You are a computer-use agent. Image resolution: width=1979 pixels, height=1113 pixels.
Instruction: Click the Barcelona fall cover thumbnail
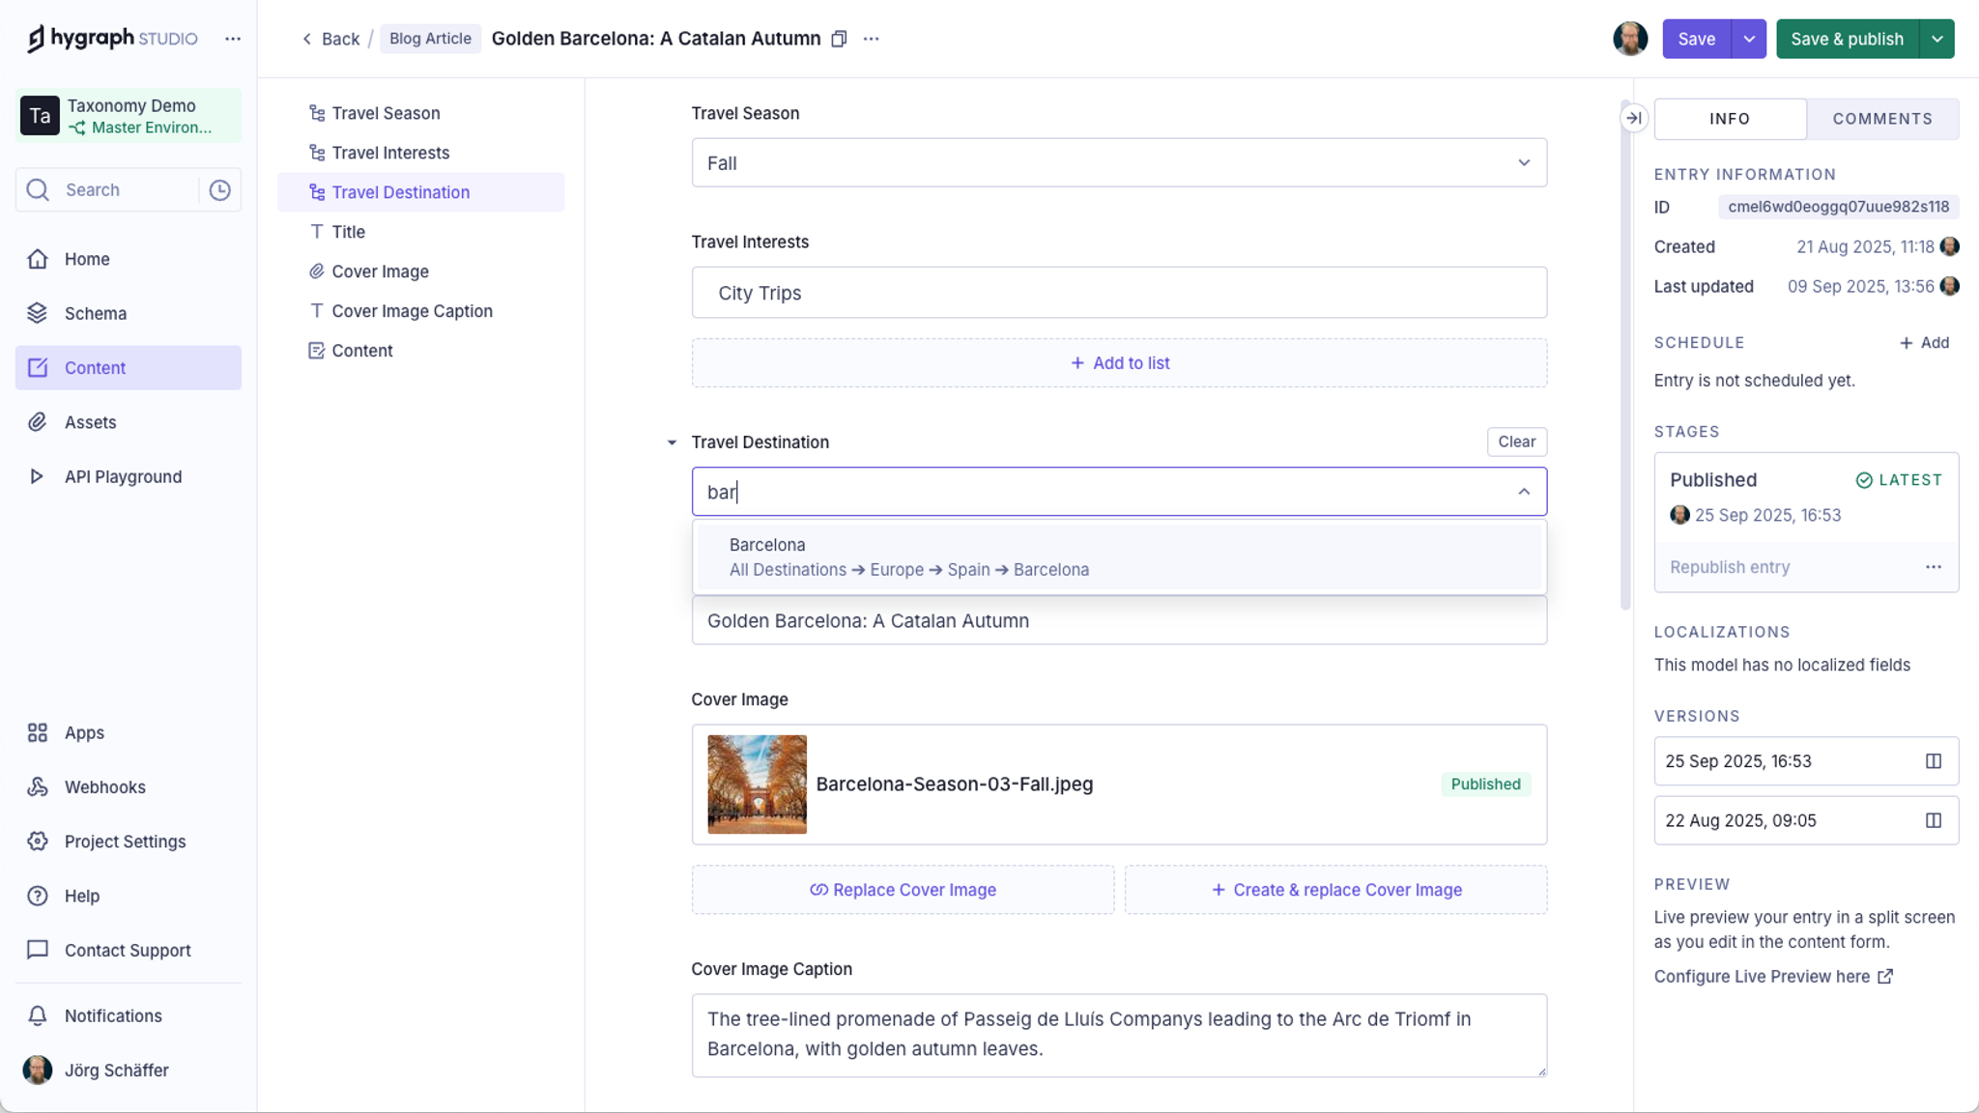(757, 785)
